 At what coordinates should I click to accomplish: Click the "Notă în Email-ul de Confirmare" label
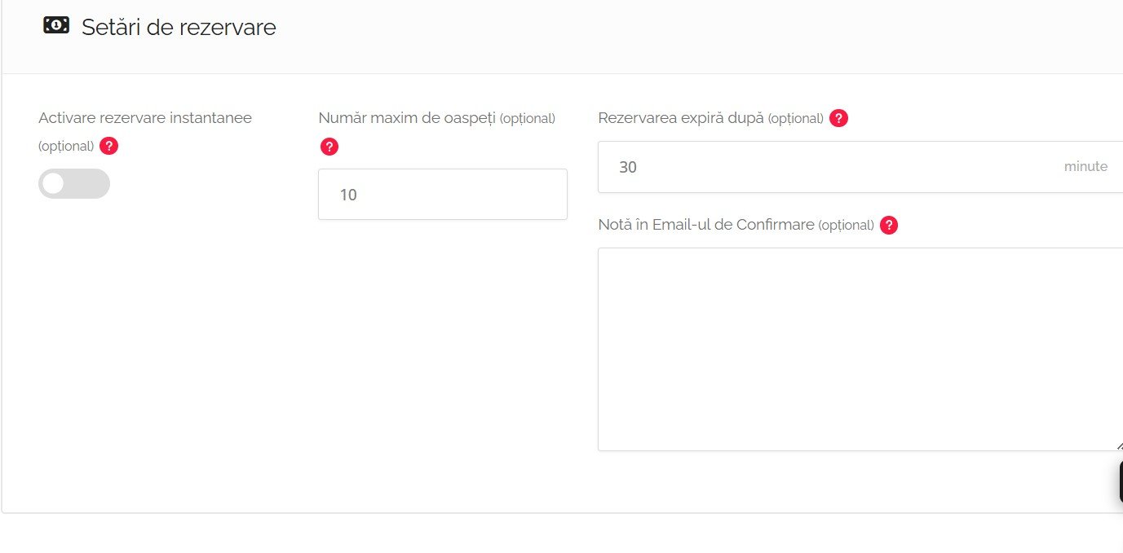(x=706, y=225)
